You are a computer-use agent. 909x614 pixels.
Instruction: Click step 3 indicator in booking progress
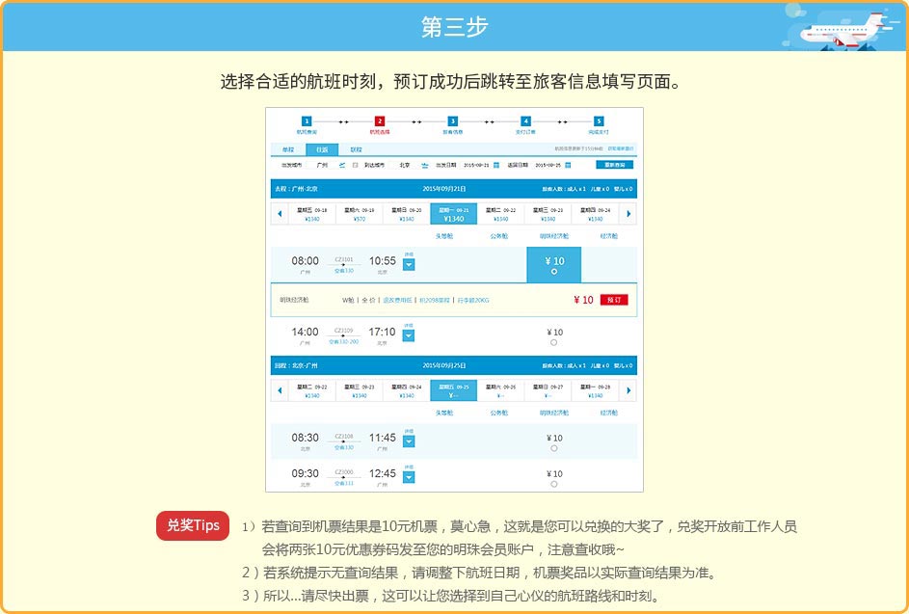tap(452, 120)
